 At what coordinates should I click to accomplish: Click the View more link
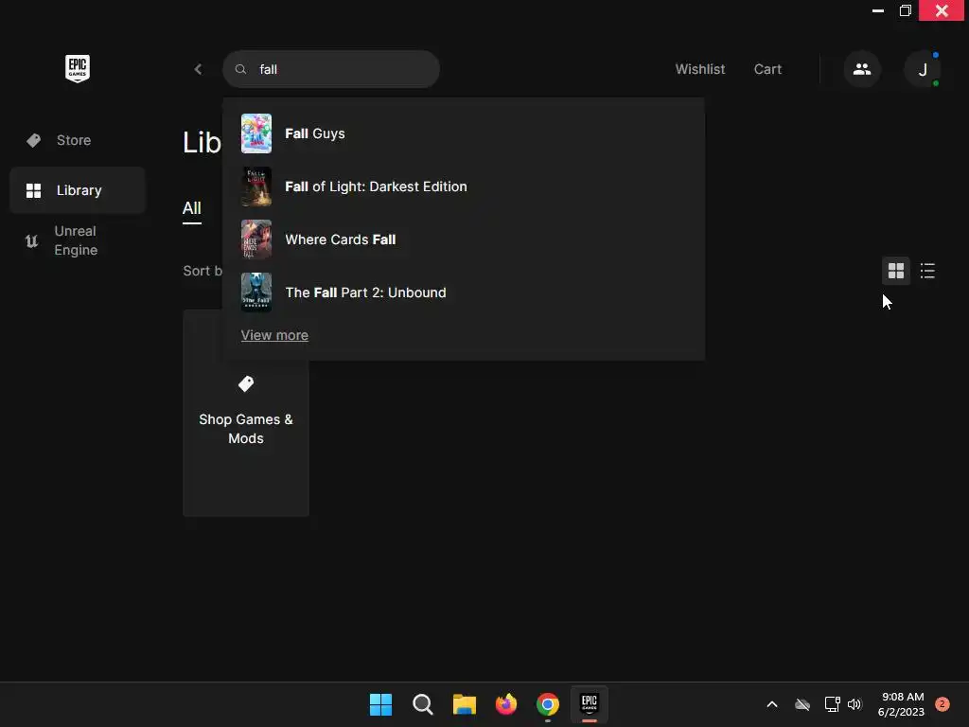point(274,335)
